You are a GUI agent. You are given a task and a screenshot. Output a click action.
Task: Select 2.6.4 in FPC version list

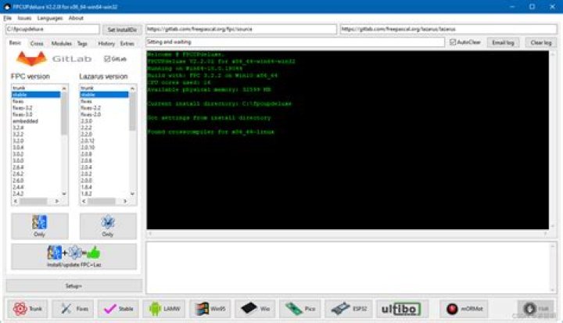click(x=36, y=167)
